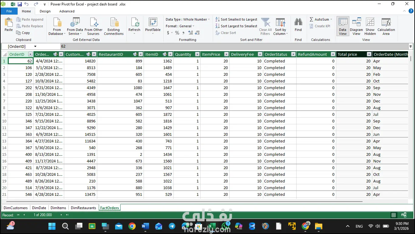Open the Calculation Area
Viewport: 415px width, 234px height.
386,23
